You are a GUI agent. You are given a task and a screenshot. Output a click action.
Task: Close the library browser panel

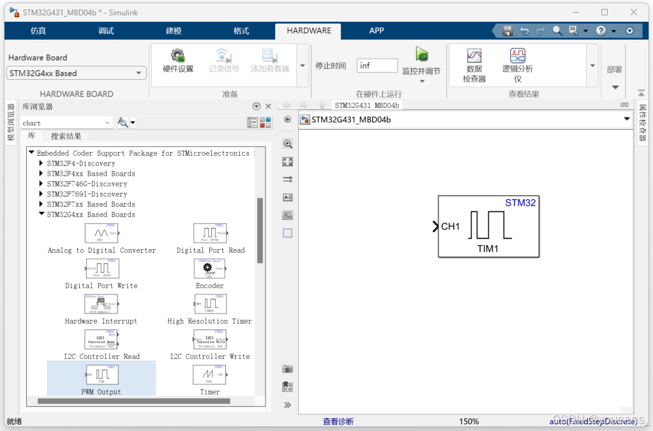pos(268,107)
